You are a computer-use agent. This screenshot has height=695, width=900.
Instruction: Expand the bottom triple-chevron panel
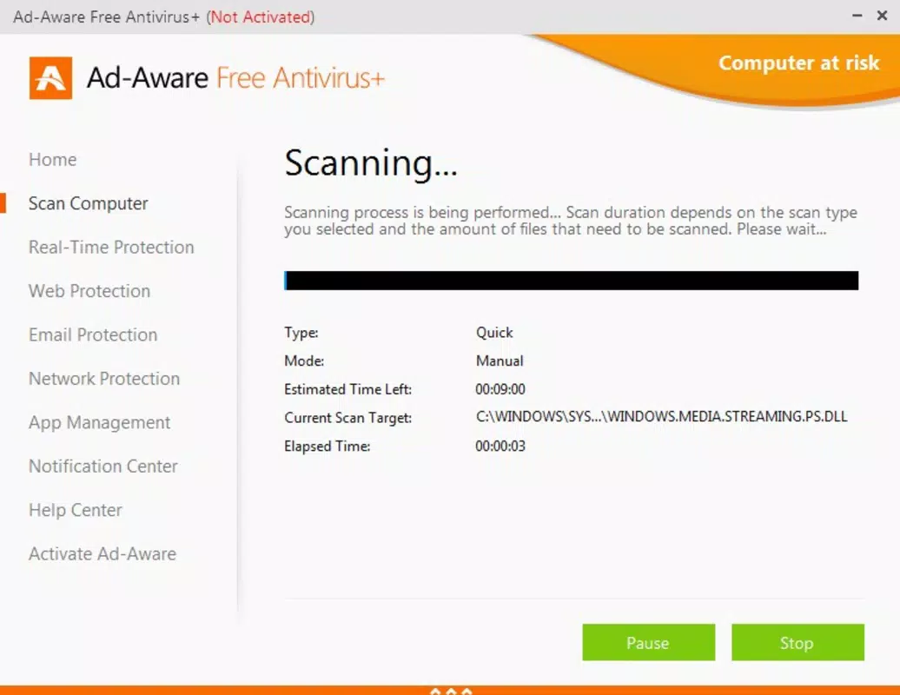point(451,691)
